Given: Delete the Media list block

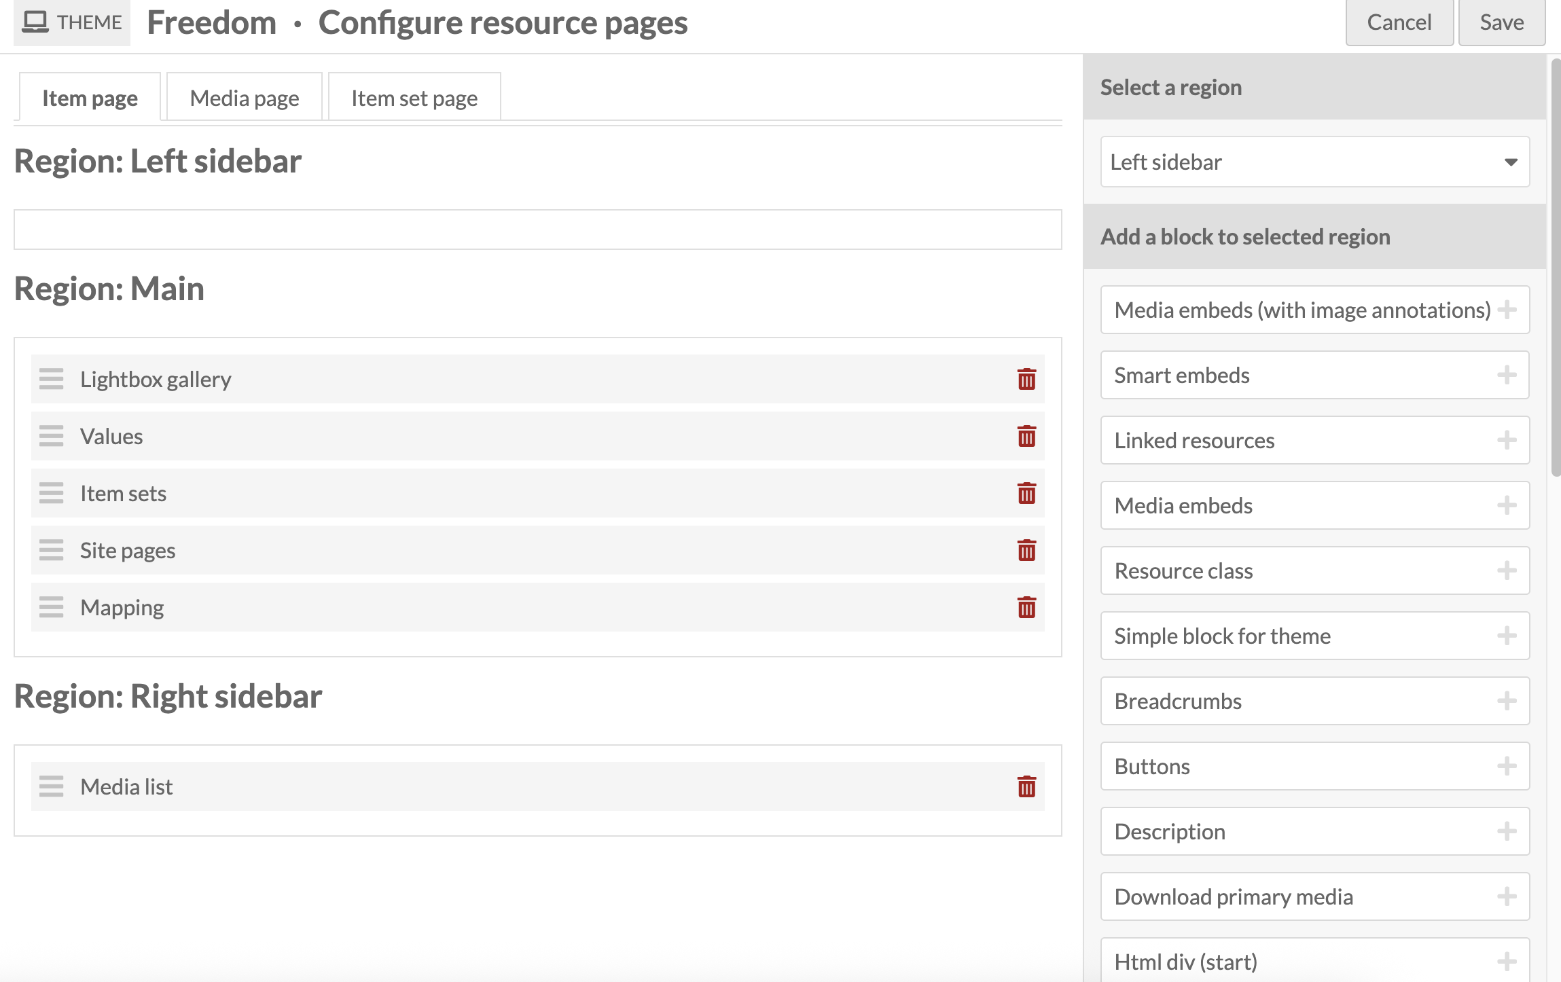Looking at the screenshot, I should pos(1026,786).
